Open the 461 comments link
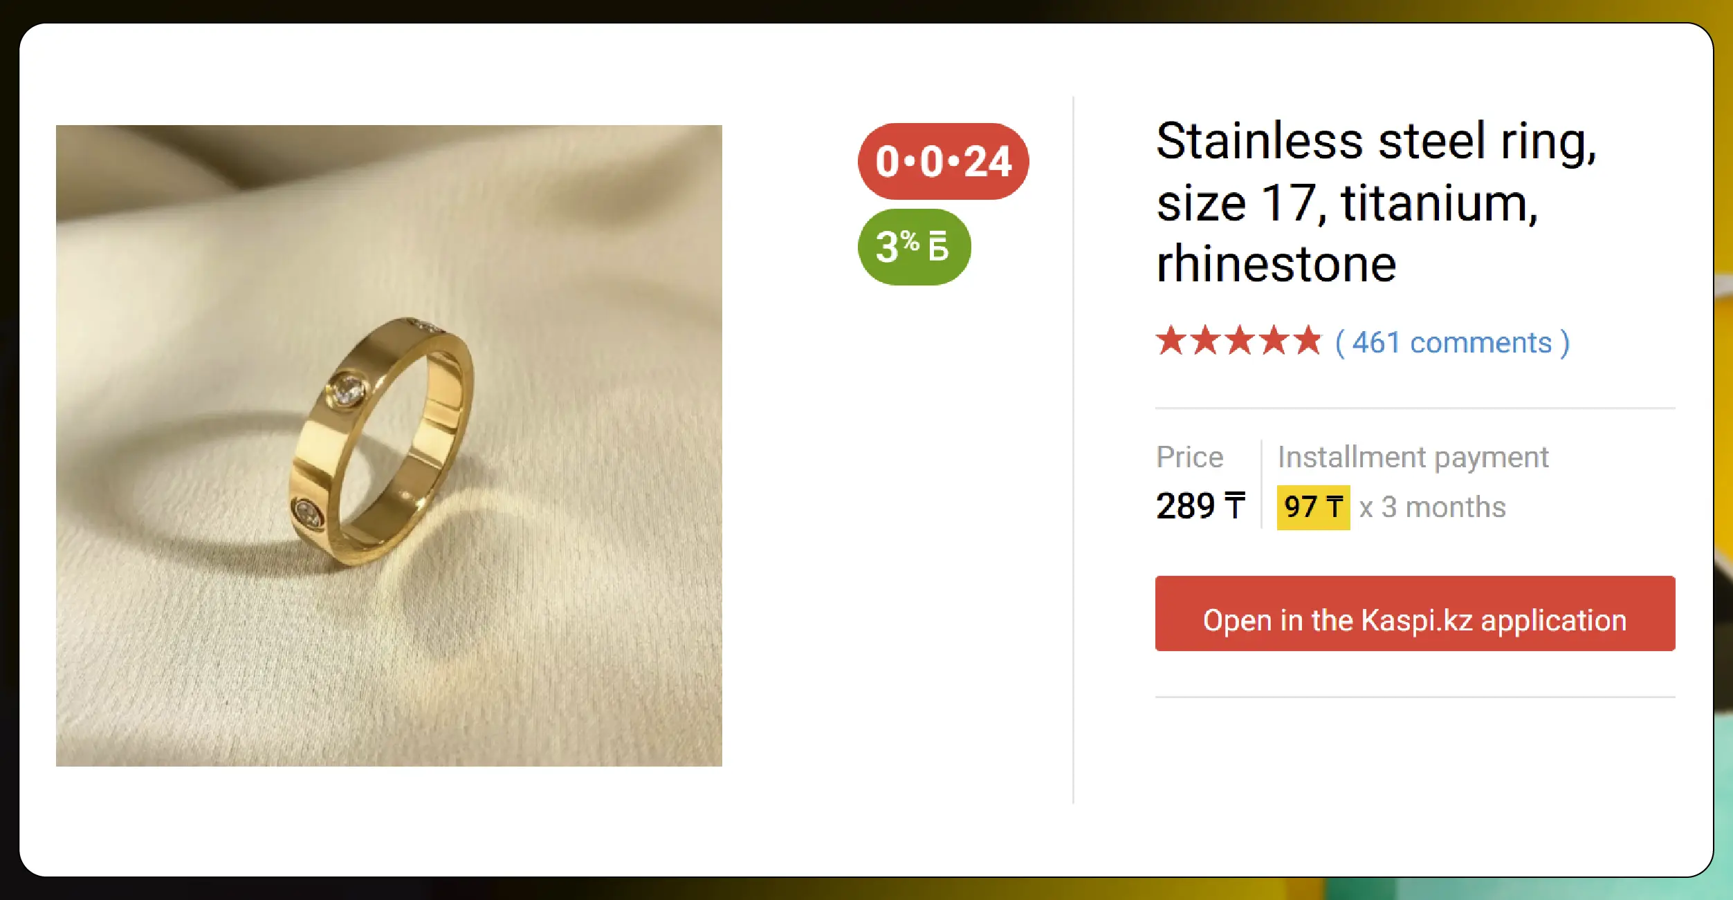1733x900 pixels. (1452, 343)
